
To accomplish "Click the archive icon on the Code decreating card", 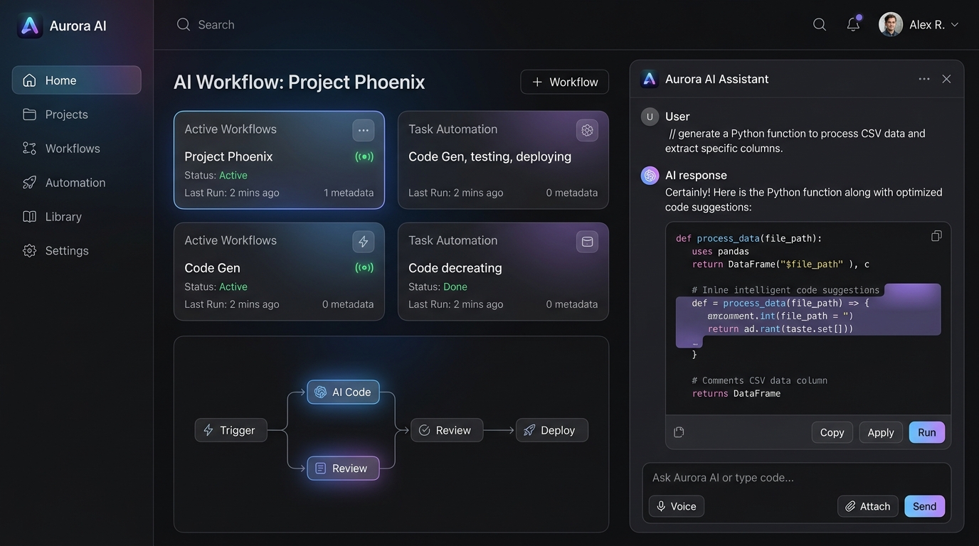I will coord(587,242).
